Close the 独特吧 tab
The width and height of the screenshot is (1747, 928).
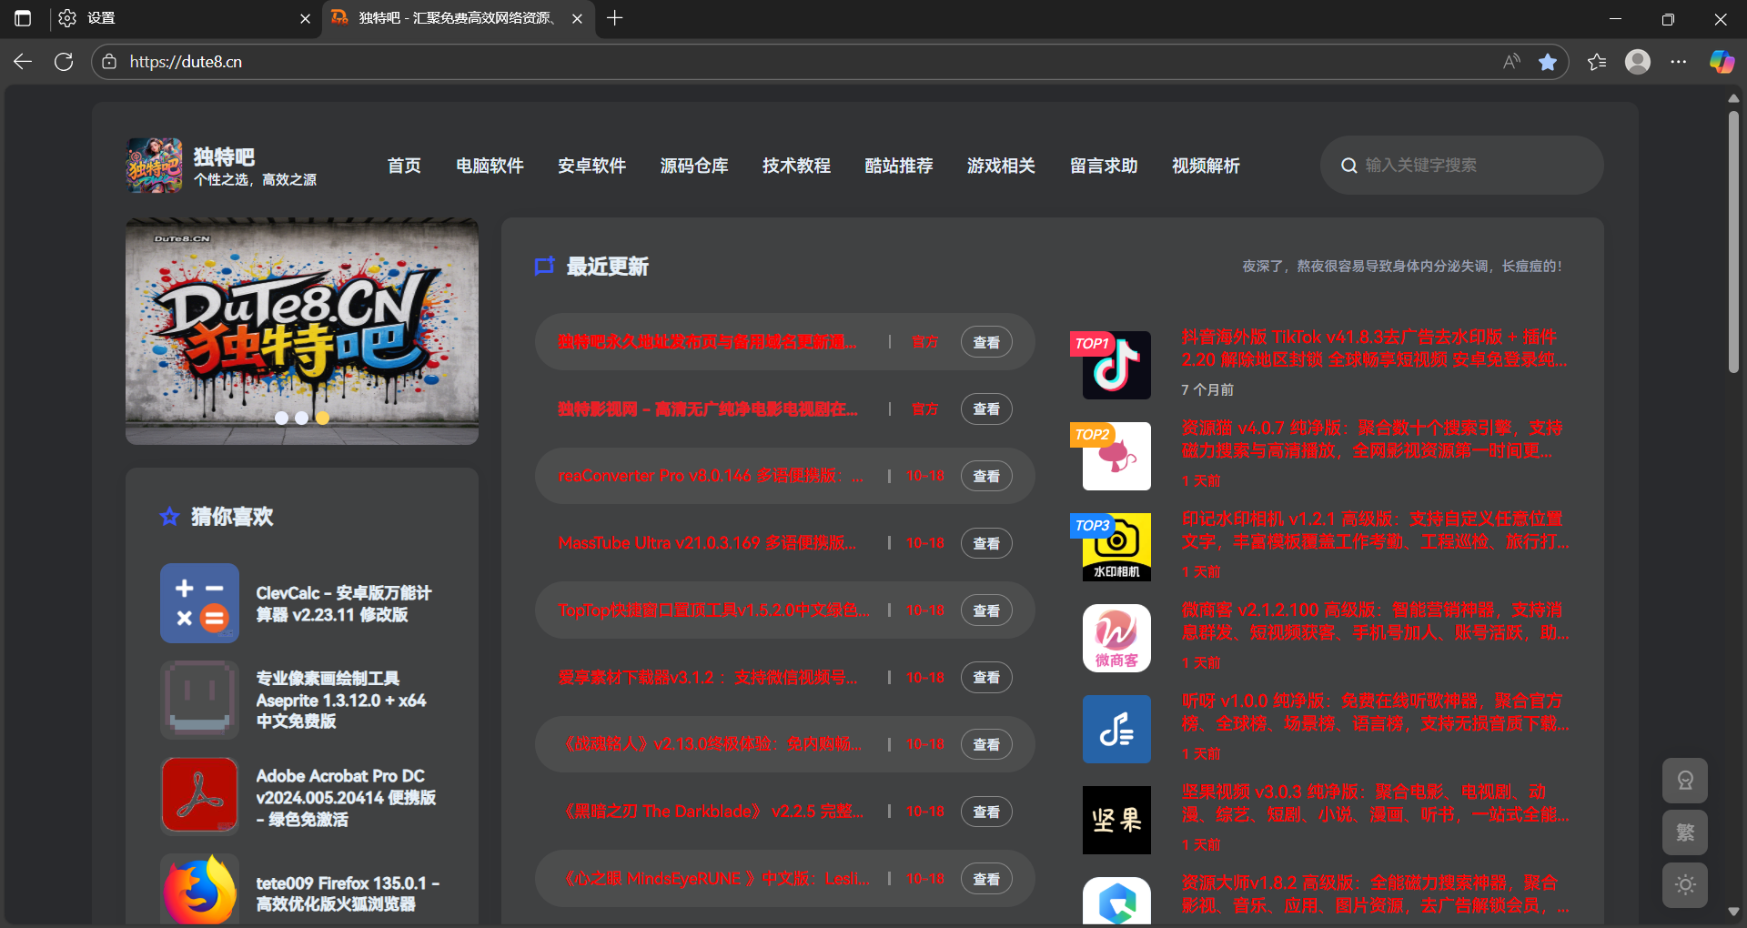pyautogui.click(x=577, y=18)
